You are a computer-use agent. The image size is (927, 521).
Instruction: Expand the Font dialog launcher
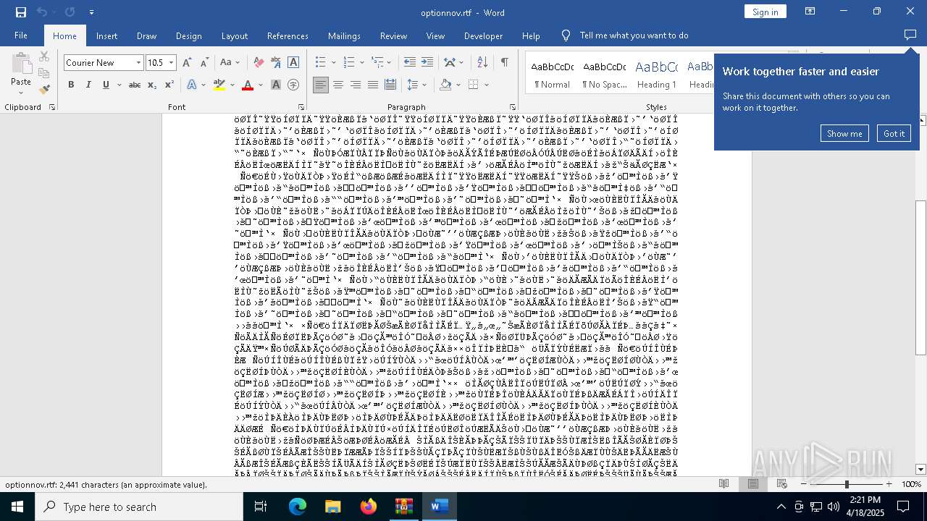click(x=300, y=107)
